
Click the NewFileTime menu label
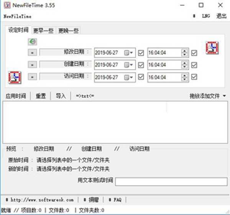tap(18, 16)
